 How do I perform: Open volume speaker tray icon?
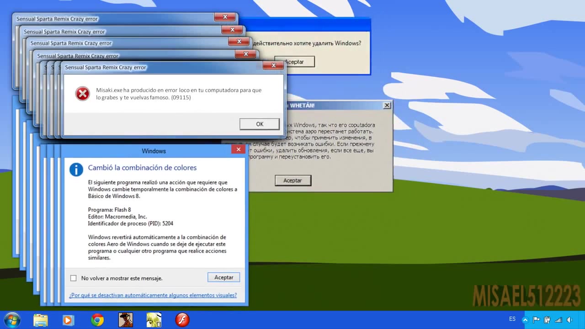click(569, 320)
